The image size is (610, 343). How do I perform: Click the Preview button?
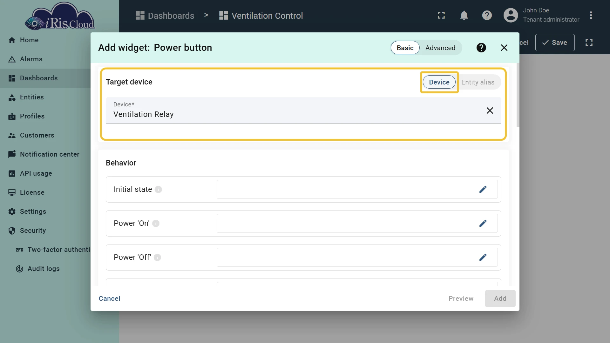(x=461, y=299)
